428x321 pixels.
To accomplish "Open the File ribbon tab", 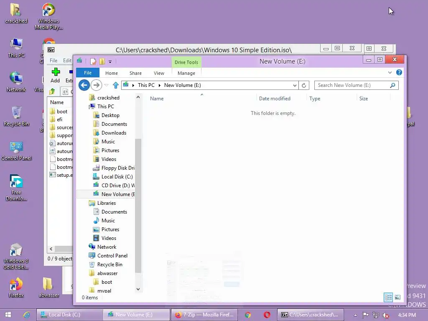I will (x=88, y=73).
